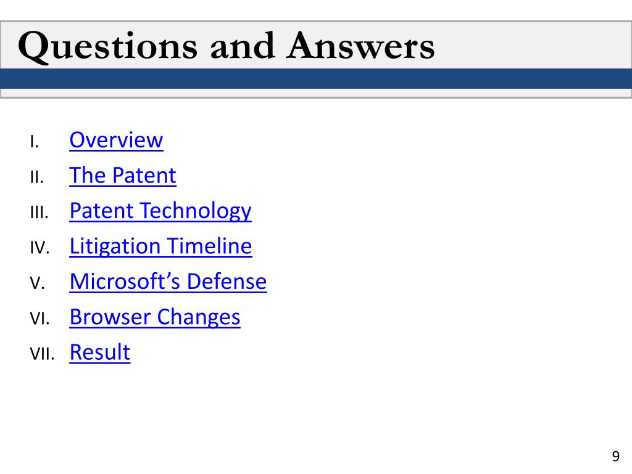Go to Patent Technology section link
632x474 pixels.
(x=160, y=211)
